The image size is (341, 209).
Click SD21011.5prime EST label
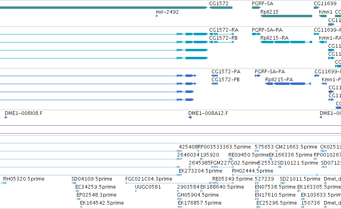pos(300,179)
